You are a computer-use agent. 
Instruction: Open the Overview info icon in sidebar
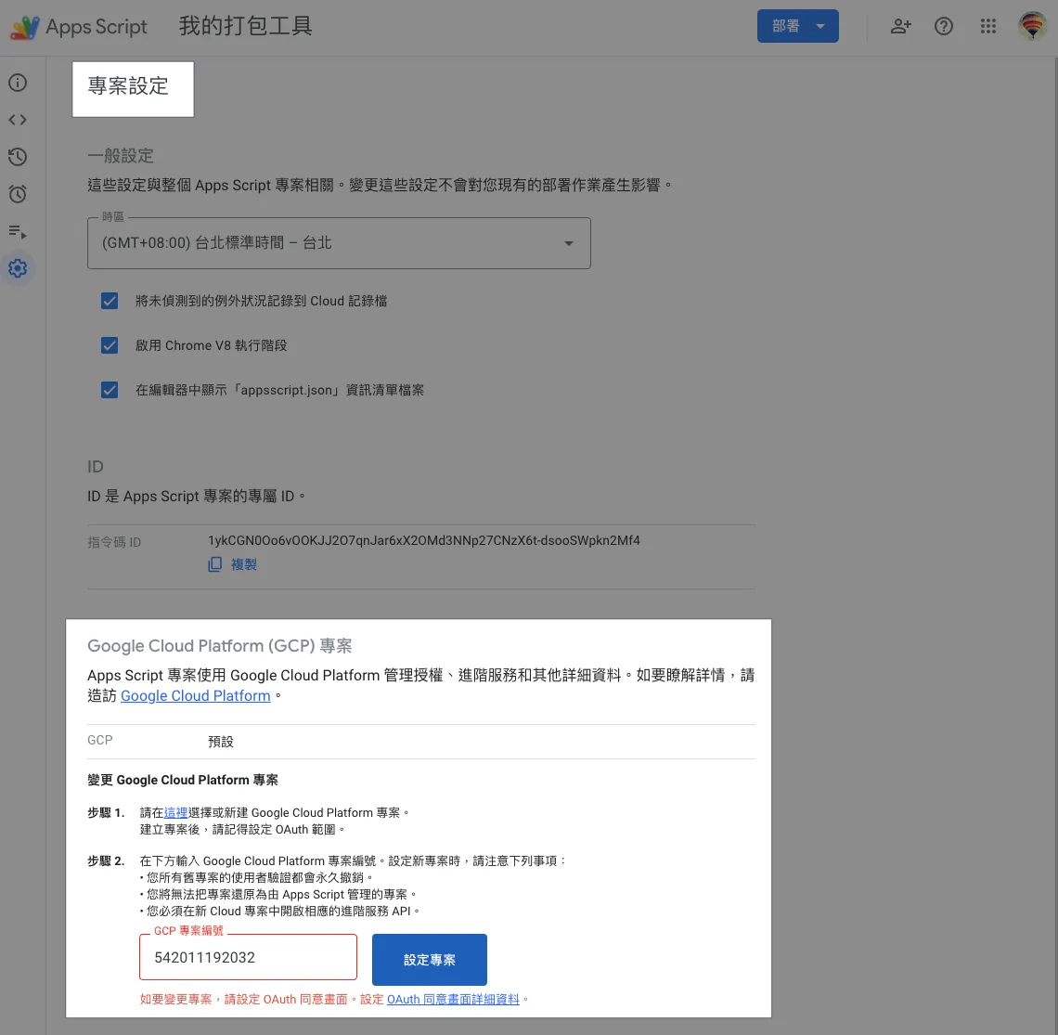point(18,83)
